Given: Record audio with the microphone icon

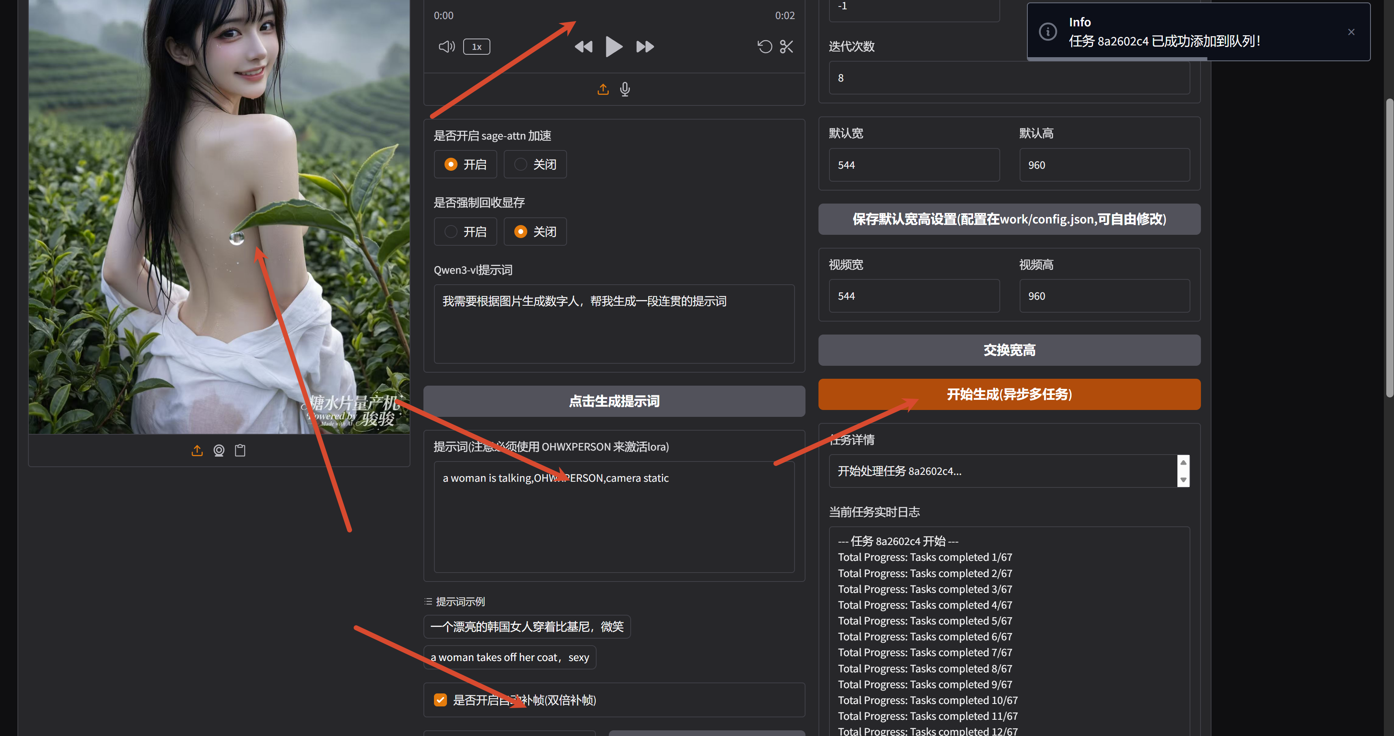Looking at the screenshot, I should point(625,89).
